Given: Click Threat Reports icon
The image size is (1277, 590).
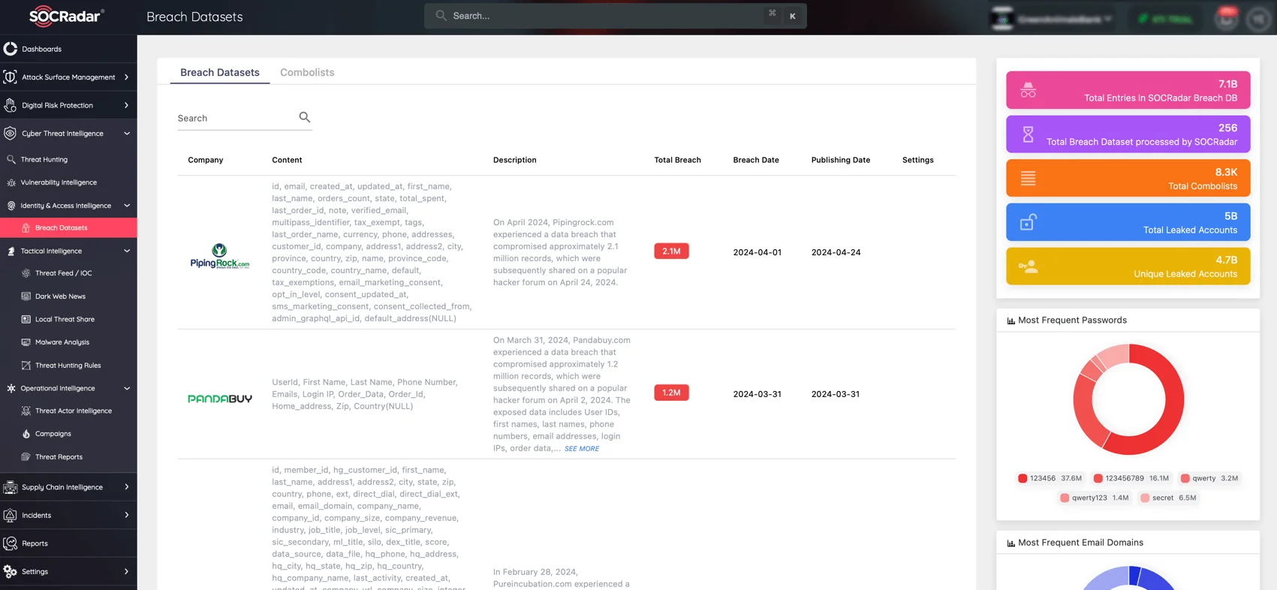Looking at the screenshot, I should tap(26, 456).
